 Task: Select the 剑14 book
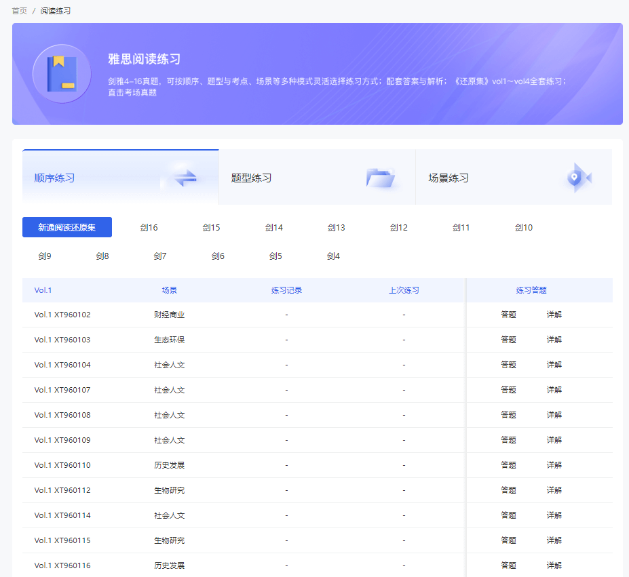274,227
